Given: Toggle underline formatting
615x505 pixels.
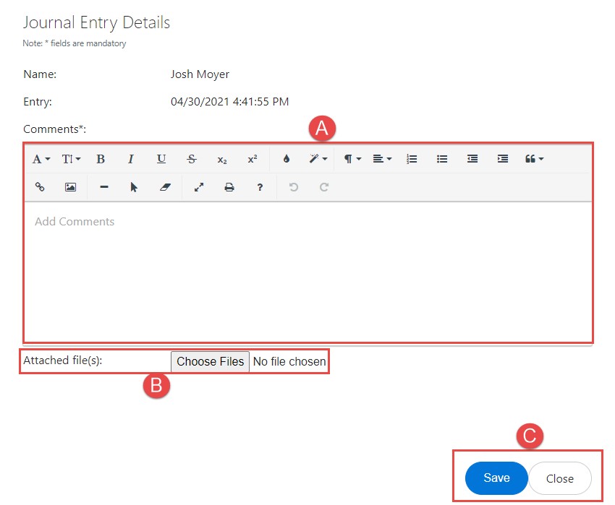Looking at the screenshot, I should 161,159.
